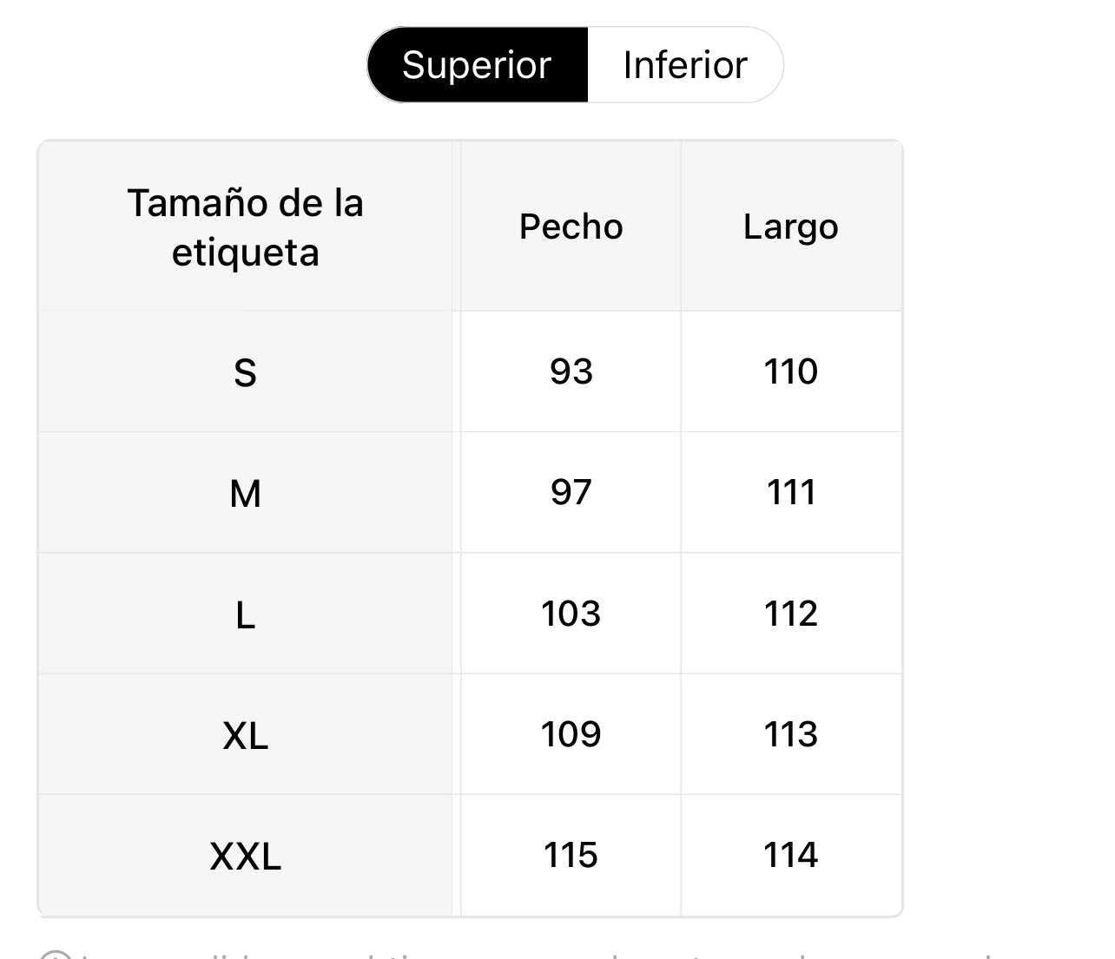Click the Largo value 112 cell

point(790,614)
